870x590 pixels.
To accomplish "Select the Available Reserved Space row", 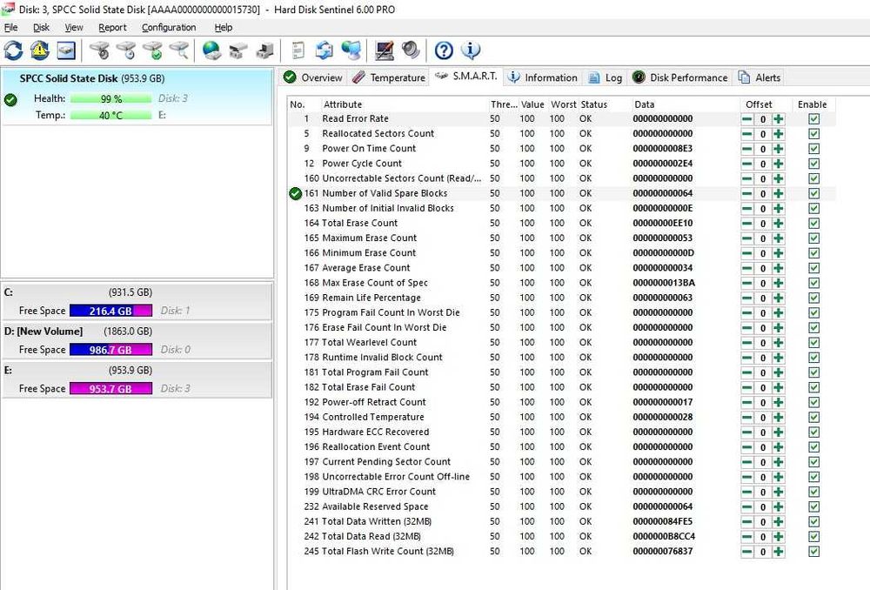I will coord(561,506).
